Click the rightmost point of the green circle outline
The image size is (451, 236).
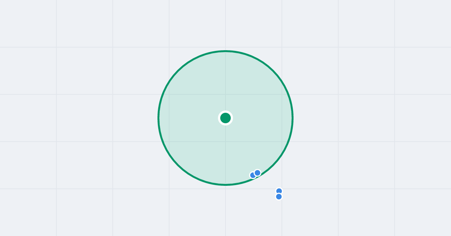293,118
